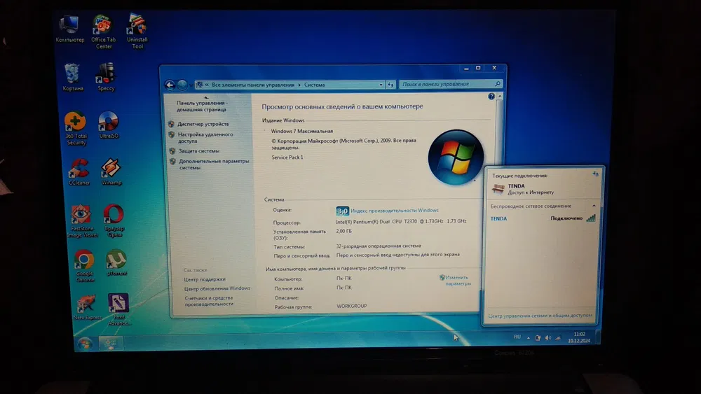Refresh the Control Panel address bar

coord(390,85)
